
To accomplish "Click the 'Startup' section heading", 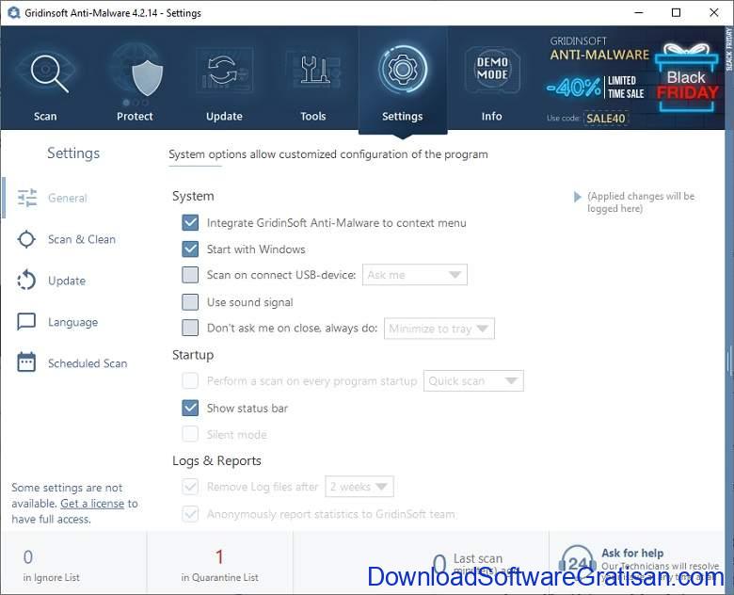I will coord(193,355).
